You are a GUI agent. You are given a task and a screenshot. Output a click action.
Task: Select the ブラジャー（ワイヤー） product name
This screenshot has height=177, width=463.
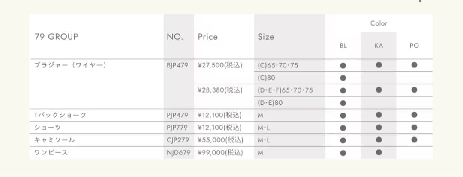(70, 66)
